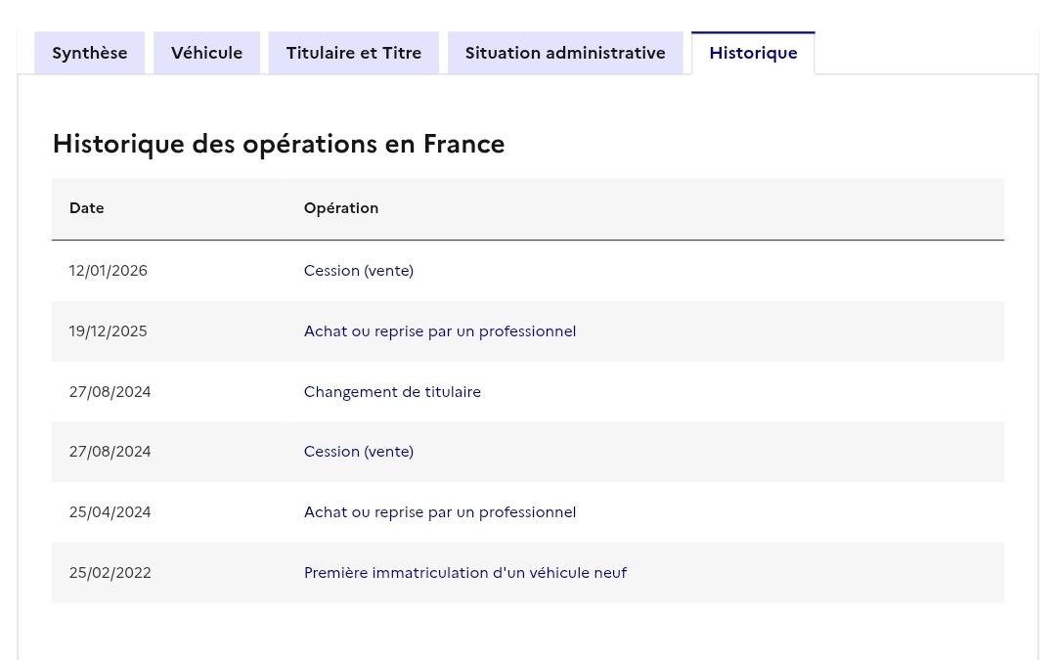Click the Changement de titulaire operation
Image resolution: width=1056 pixels, height=660 pixels.
point(392,392)
